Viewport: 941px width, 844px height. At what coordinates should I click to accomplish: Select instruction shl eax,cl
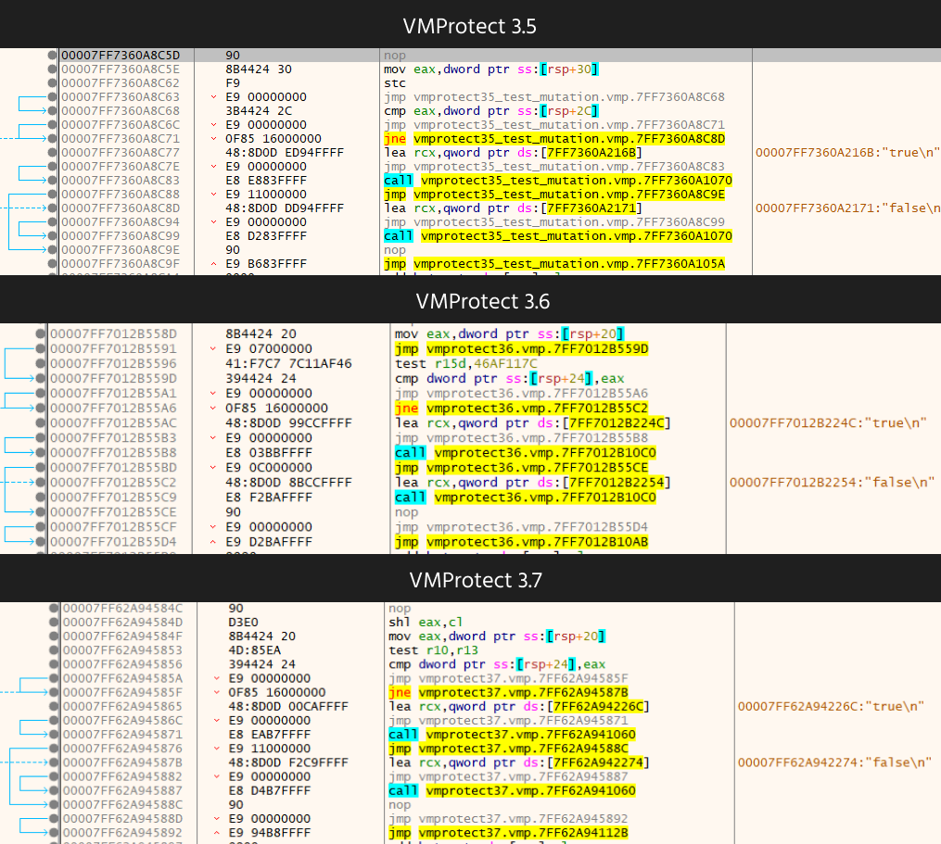click(x=426, y=622)
